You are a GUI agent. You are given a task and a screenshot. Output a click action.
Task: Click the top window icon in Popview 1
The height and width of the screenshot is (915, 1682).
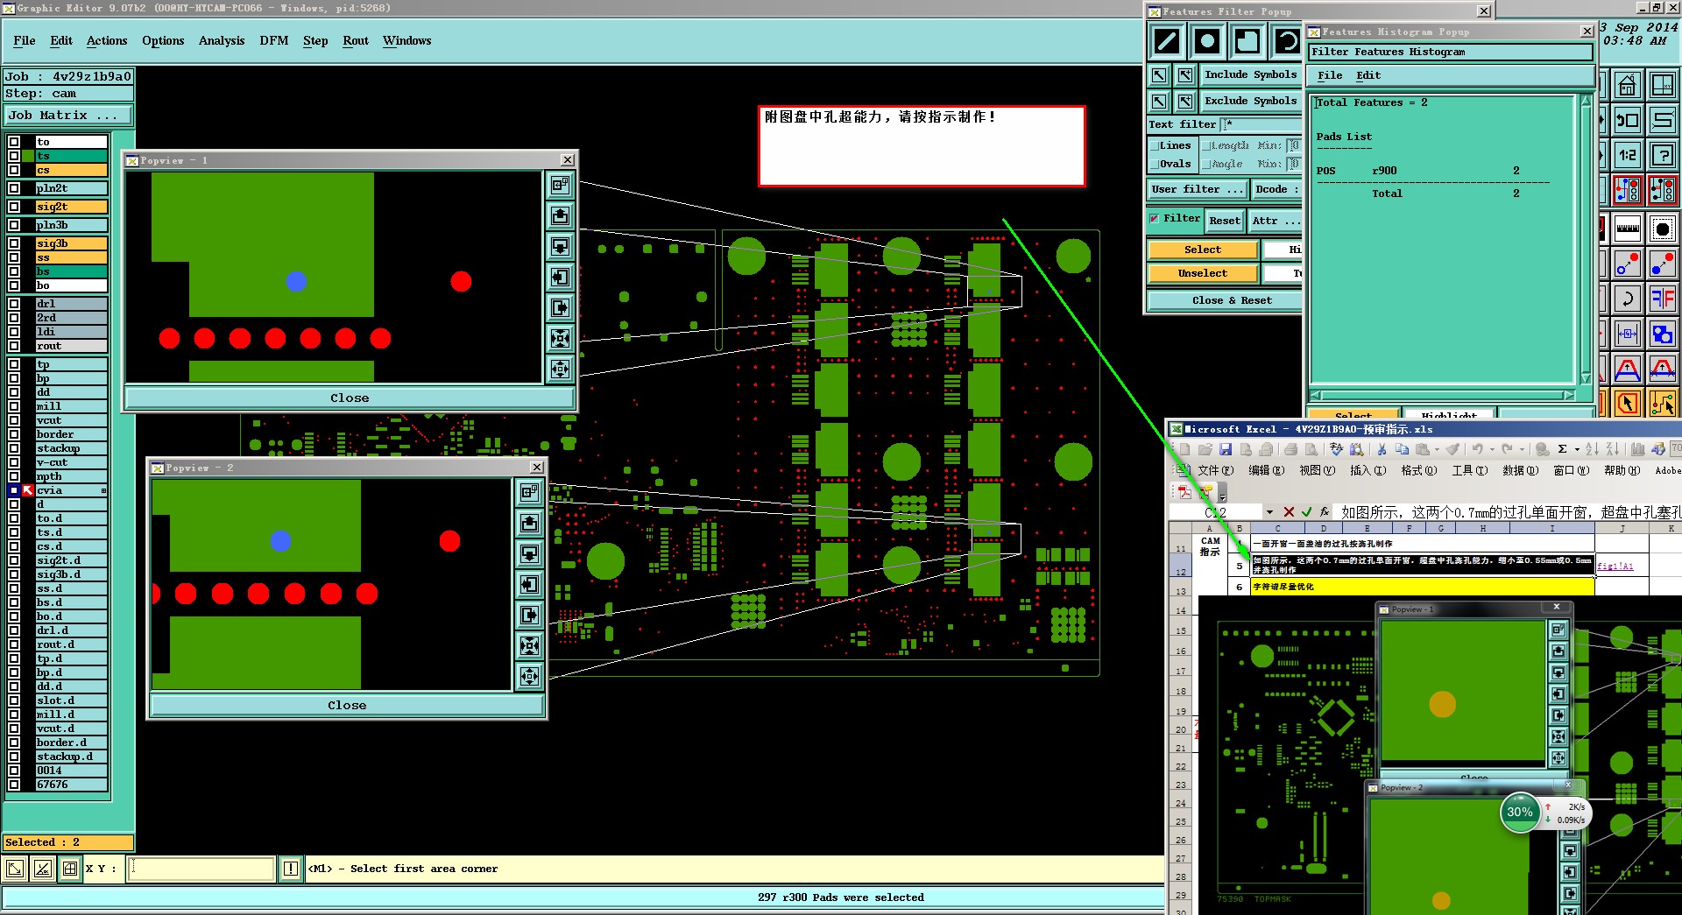561,185
